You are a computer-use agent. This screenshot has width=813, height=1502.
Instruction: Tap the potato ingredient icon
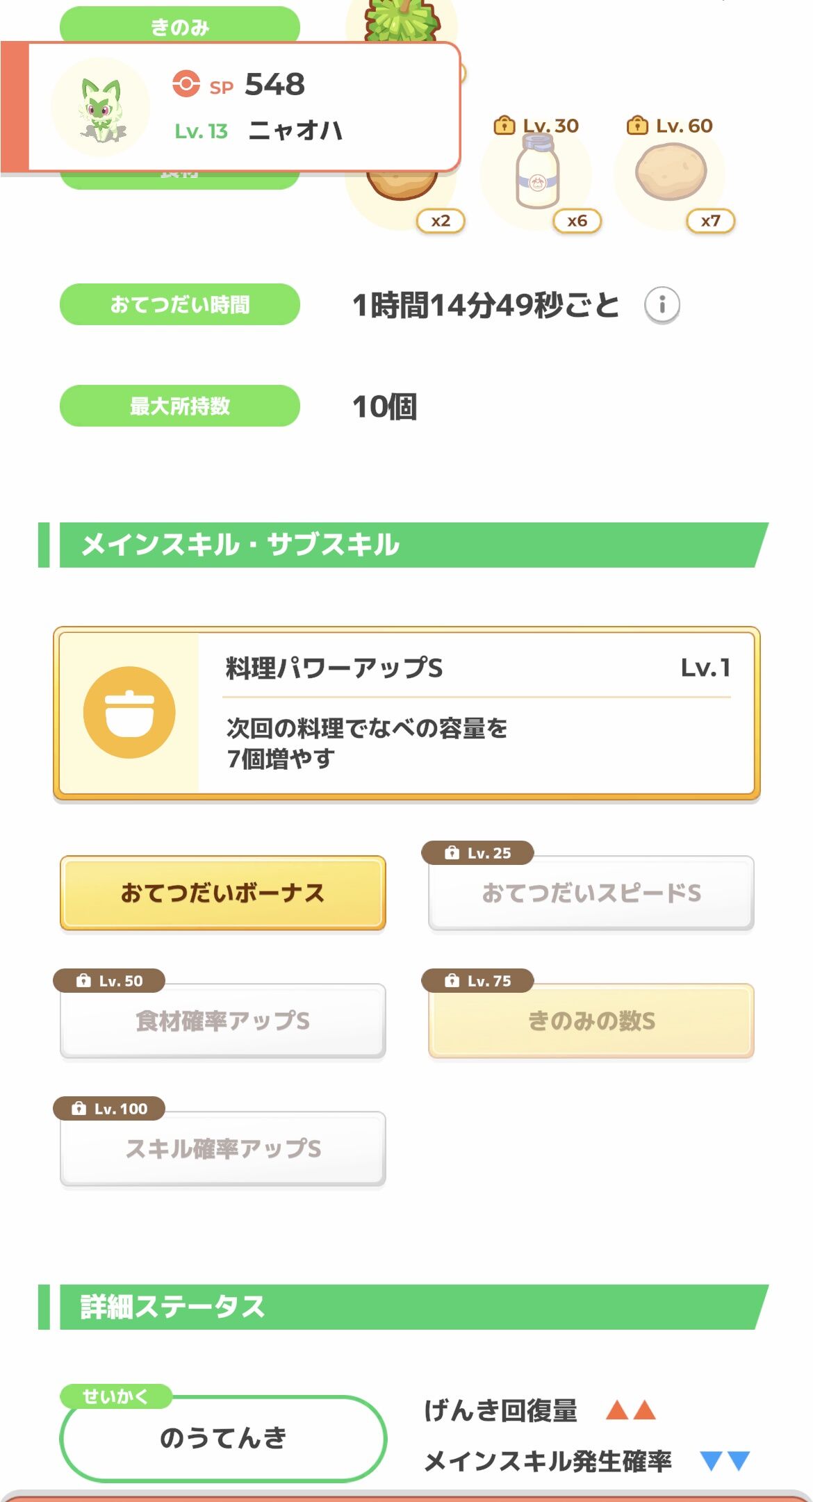[x=671, y=172]
